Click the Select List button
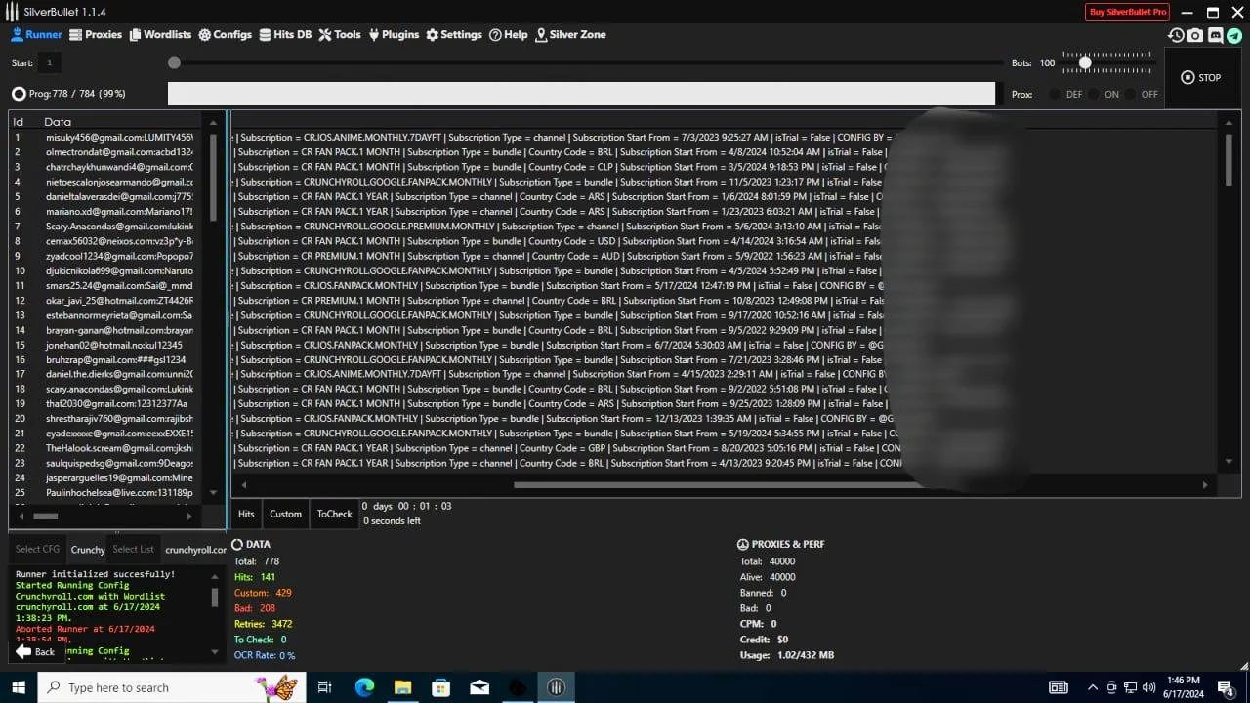The height and width of the screenshot is (703, 1250). (133, 549)
